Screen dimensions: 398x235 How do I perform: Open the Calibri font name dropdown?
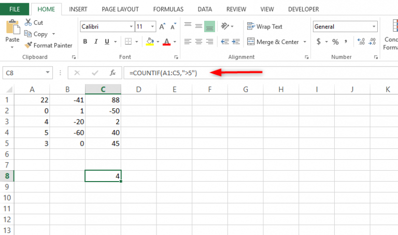pyautogui.click(x=130, y=26)
